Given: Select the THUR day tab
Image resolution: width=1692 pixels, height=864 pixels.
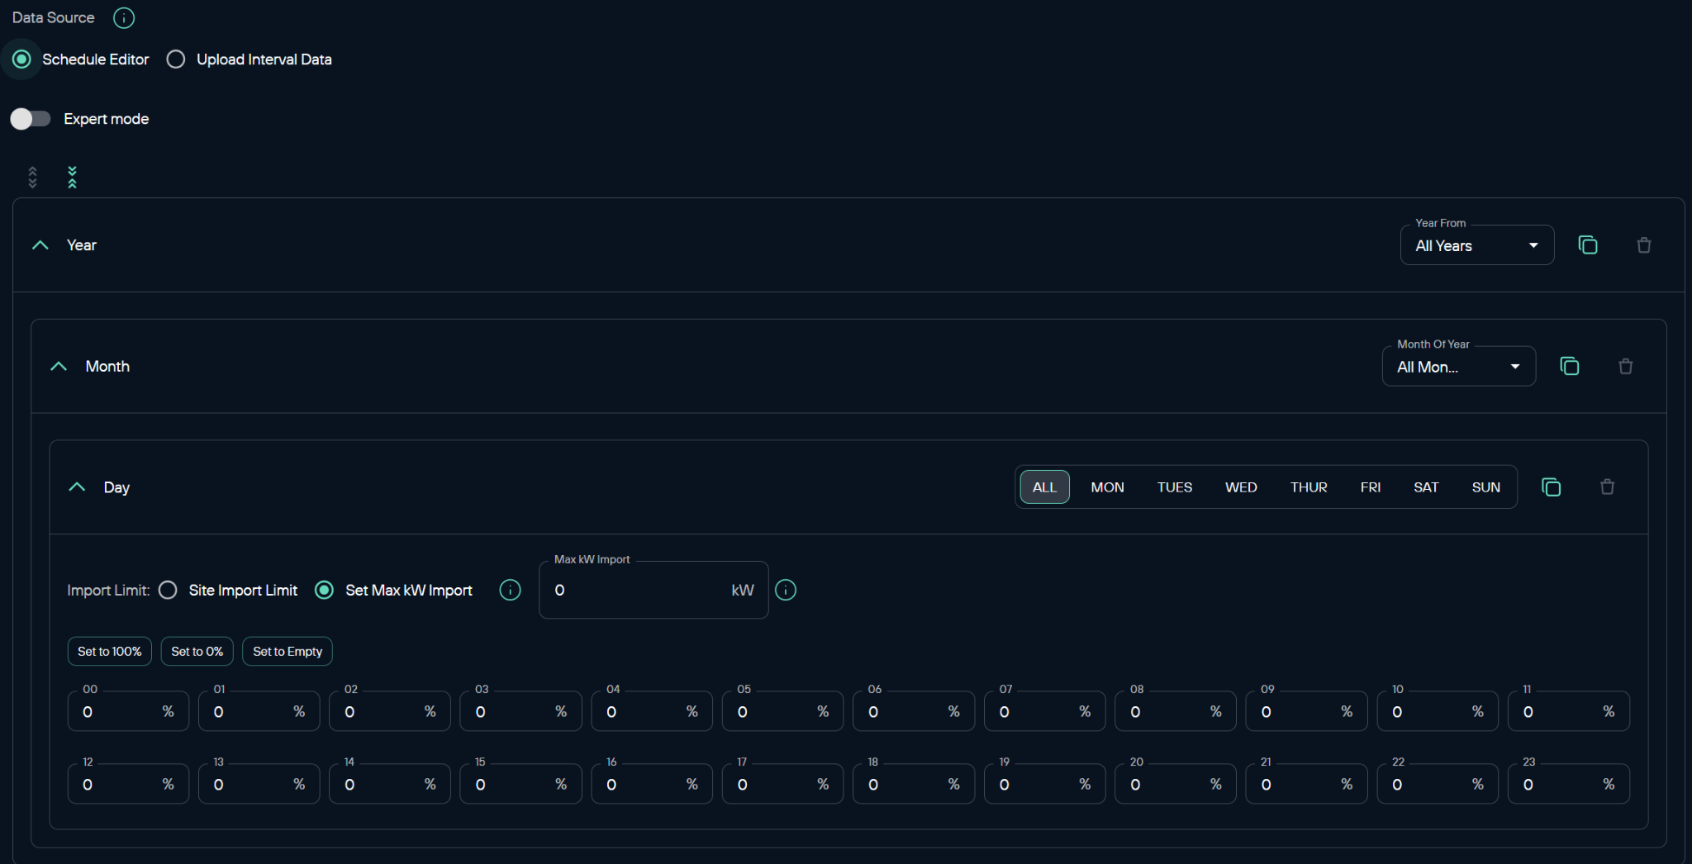Looking at the screenshot, I should point(1309,487).
